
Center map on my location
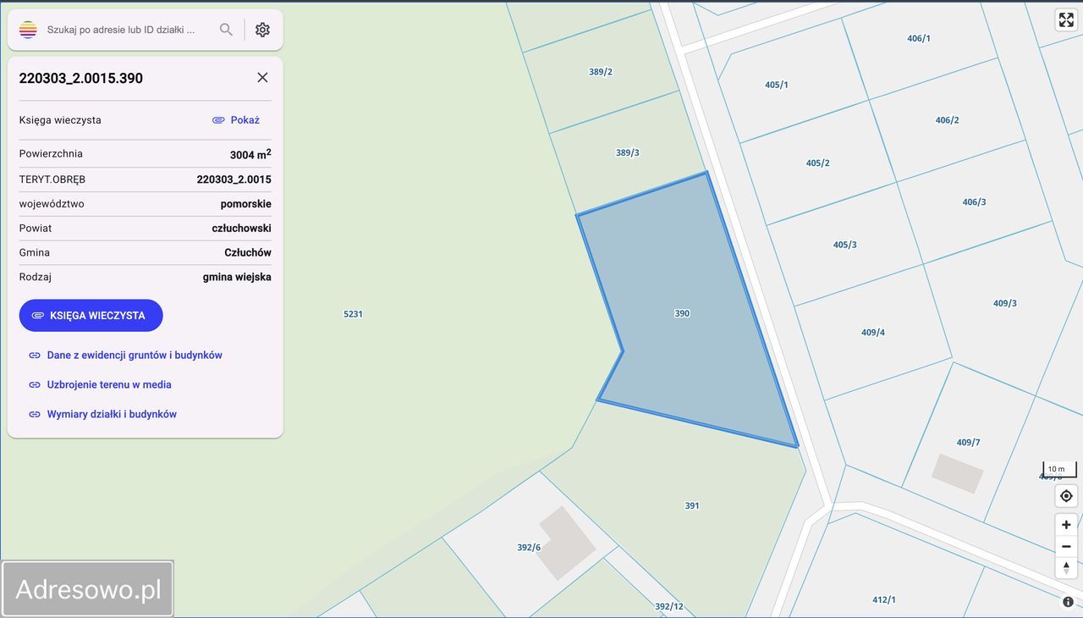tap(1066, 496)
